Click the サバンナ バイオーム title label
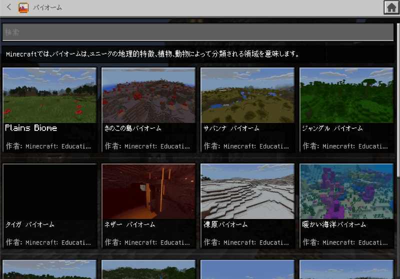Viewport: 400px width, 279px height. click(x=231, y=128)
